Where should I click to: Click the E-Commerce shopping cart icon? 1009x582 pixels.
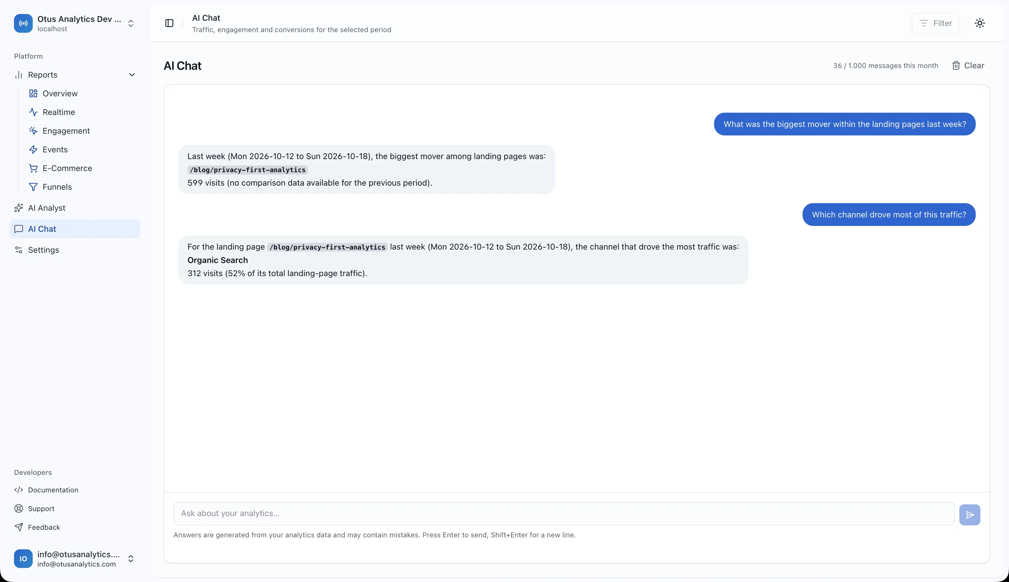33,168
